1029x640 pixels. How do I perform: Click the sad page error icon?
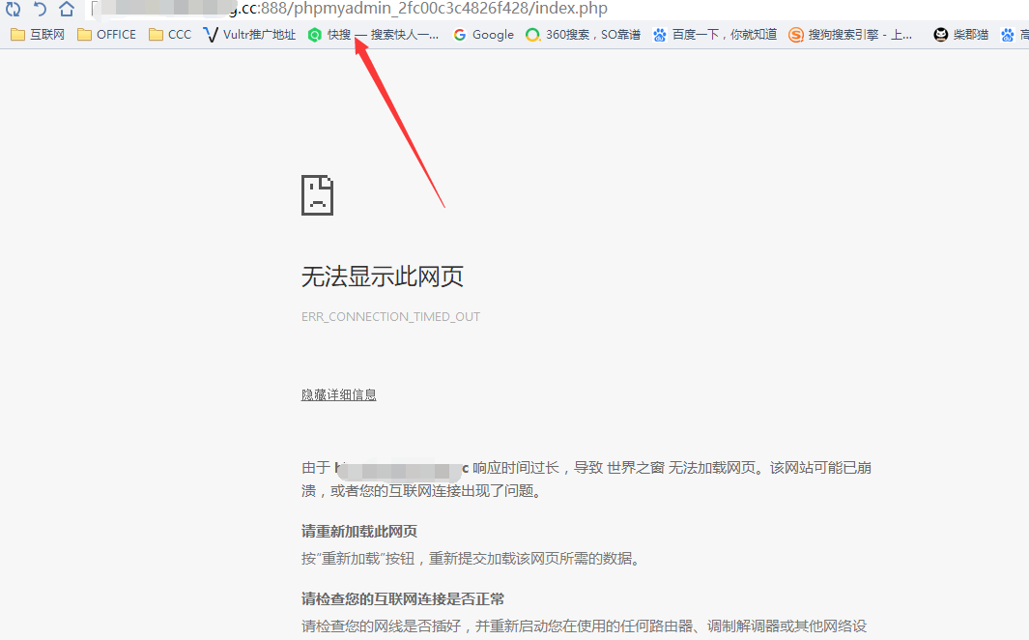pos(318,194)
